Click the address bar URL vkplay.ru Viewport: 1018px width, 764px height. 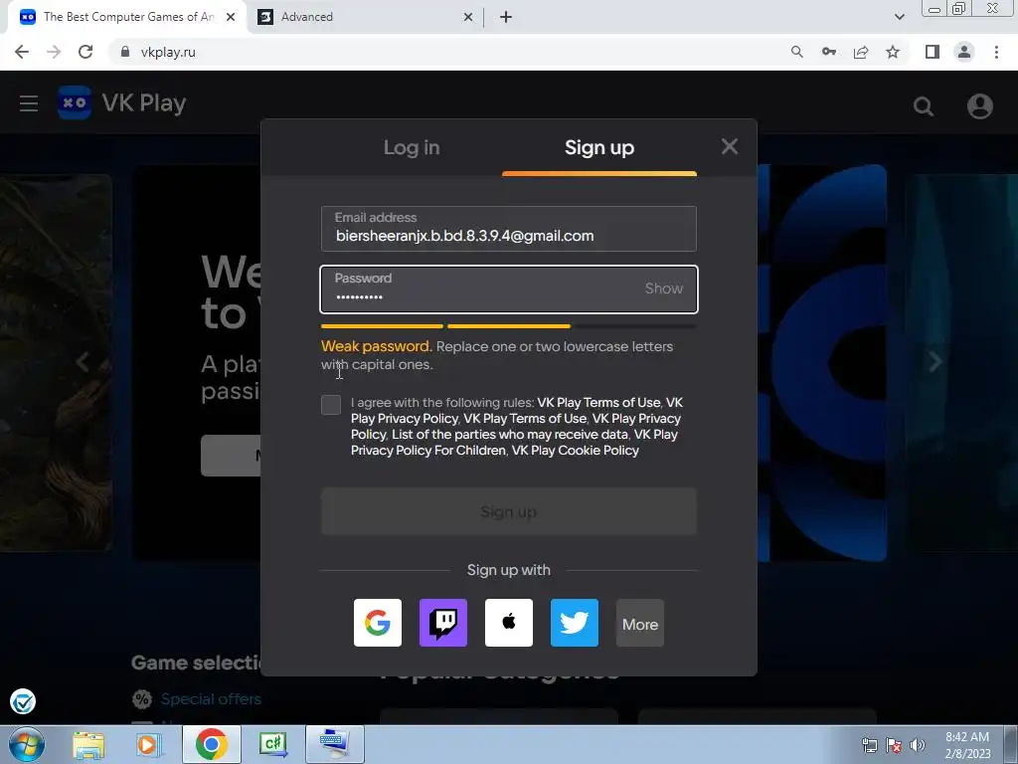168,52
